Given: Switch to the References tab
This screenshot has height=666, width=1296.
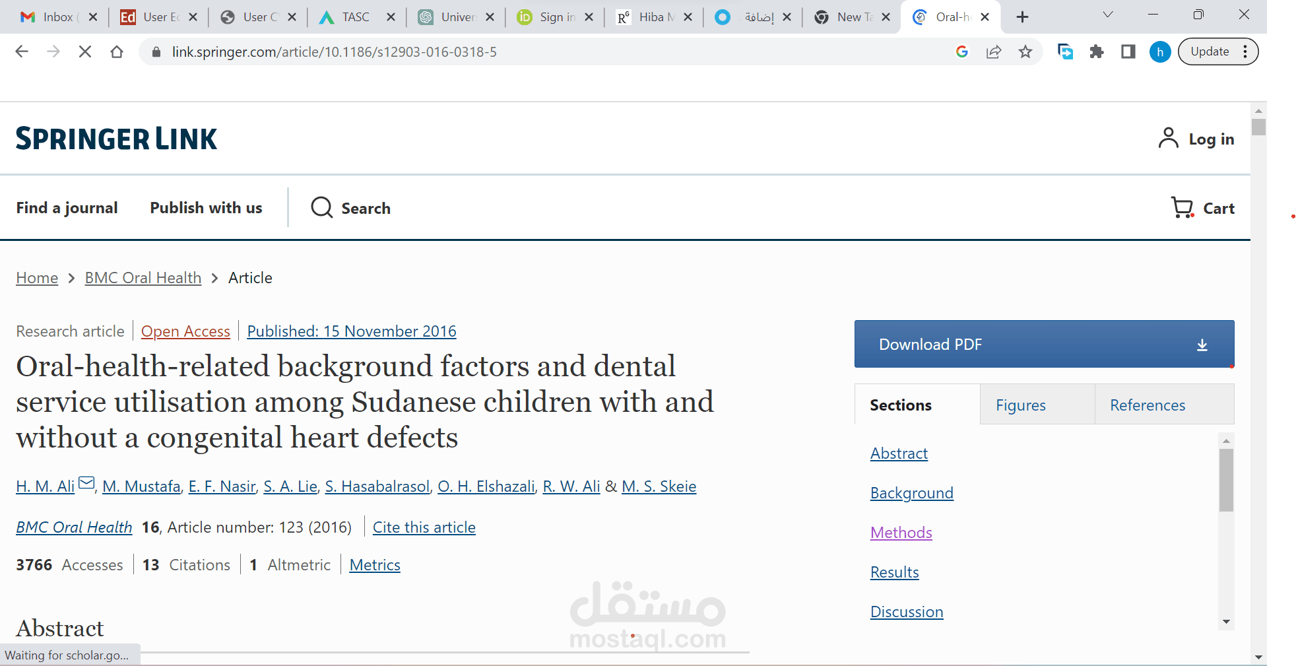Looking at the screenshot, I should tap(1148, 405).
